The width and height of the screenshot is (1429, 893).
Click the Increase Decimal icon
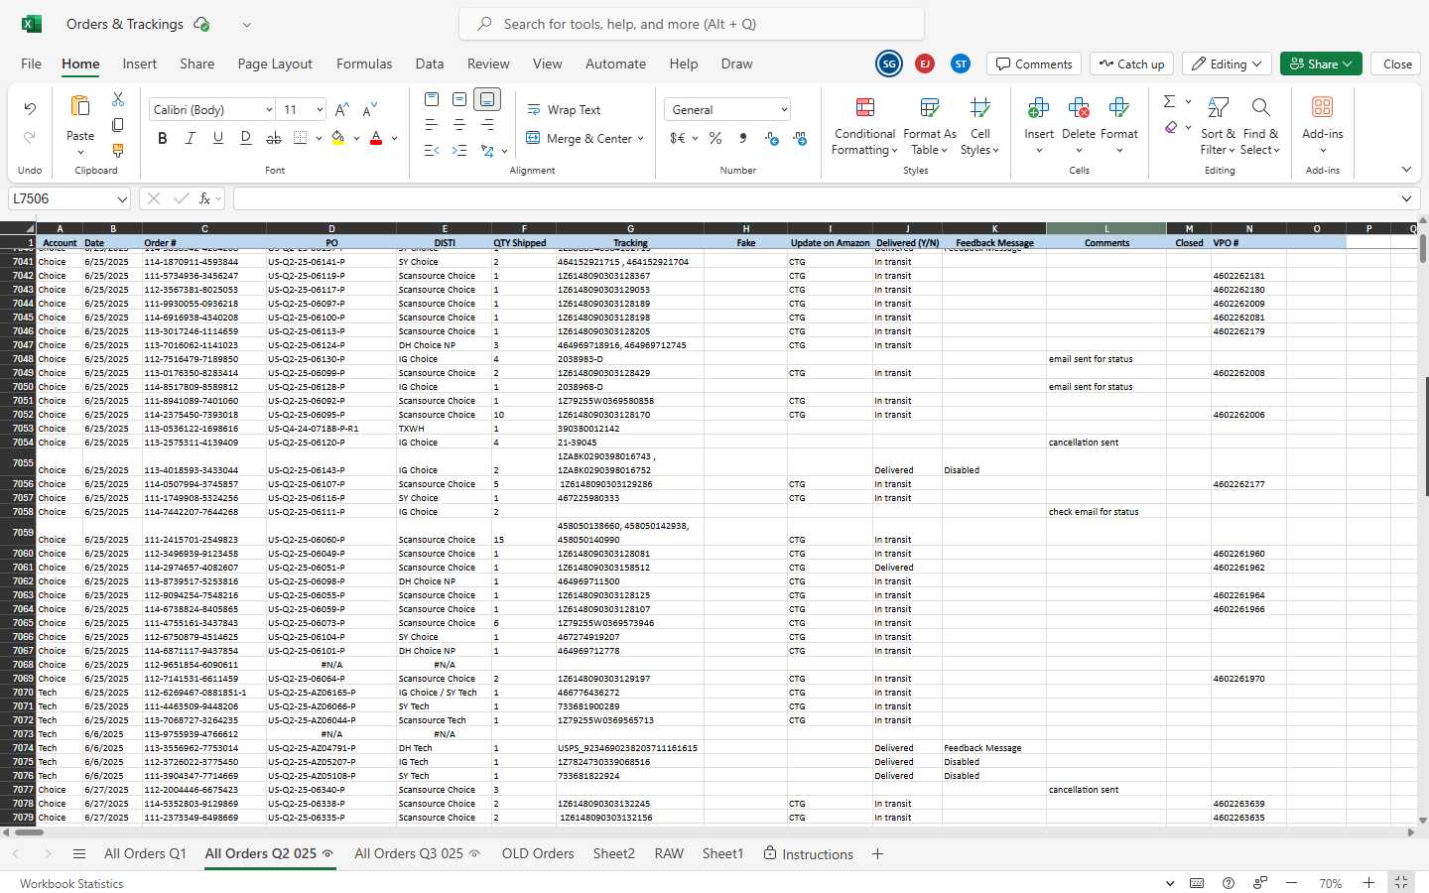(772, 138)
